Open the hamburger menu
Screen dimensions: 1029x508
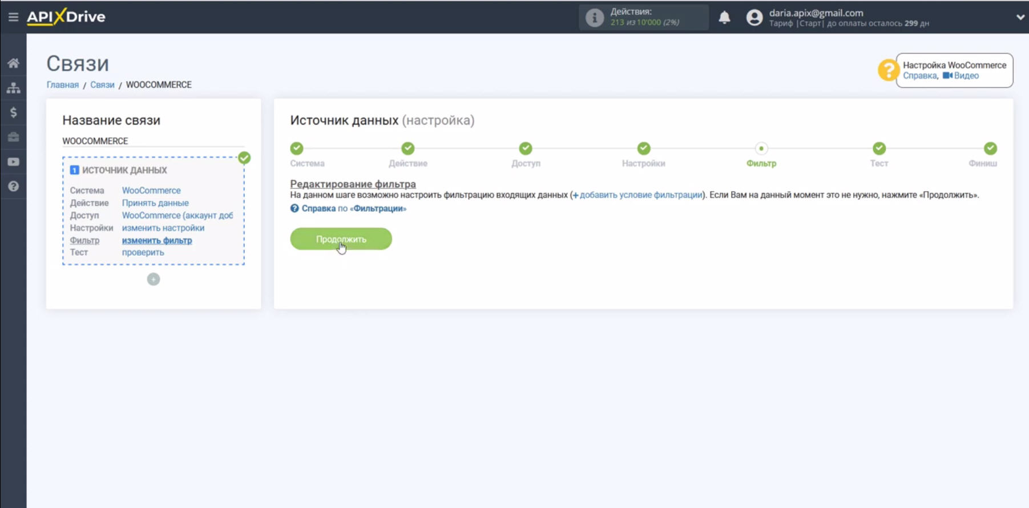pyautogui.click(x=13, y=17)
